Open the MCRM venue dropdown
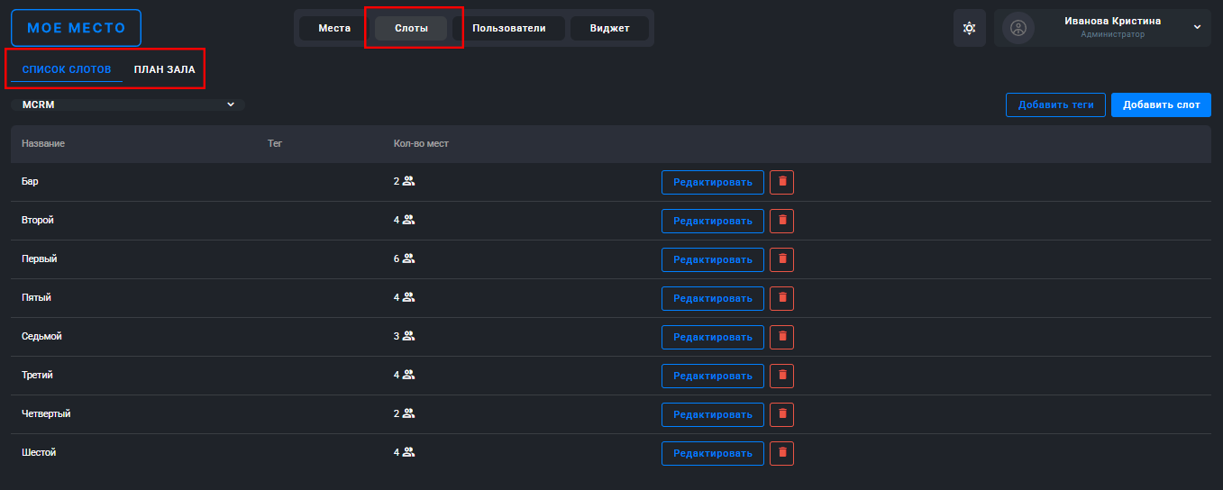The width and height of the screenshot is (1223, 490). coord(127,104)
